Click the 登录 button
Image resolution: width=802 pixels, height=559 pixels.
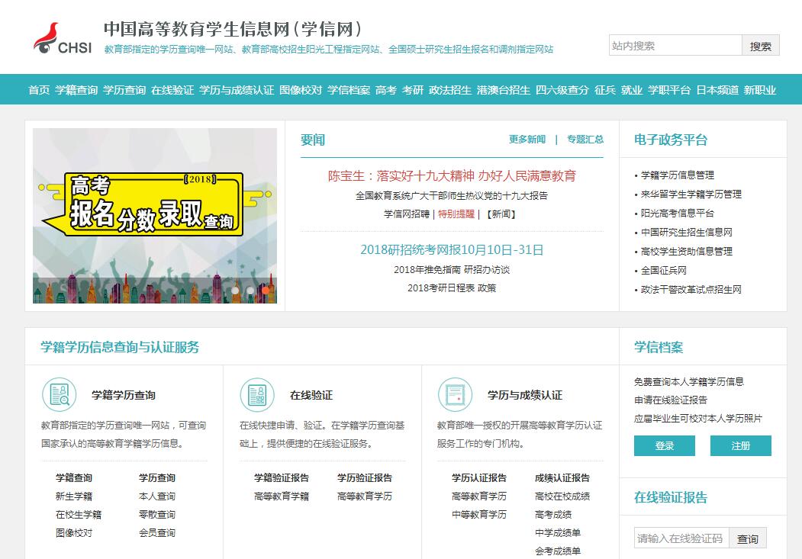click(665, 445)
